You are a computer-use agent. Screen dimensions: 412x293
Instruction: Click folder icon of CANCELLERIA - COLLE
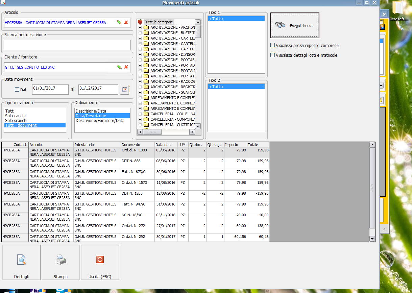point(146,114)
